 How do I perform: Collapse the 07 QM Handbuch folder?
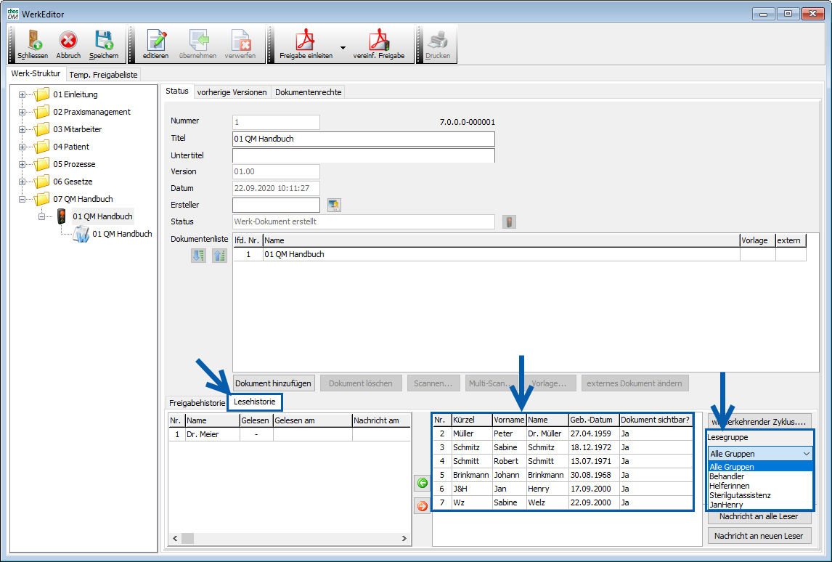22,199
